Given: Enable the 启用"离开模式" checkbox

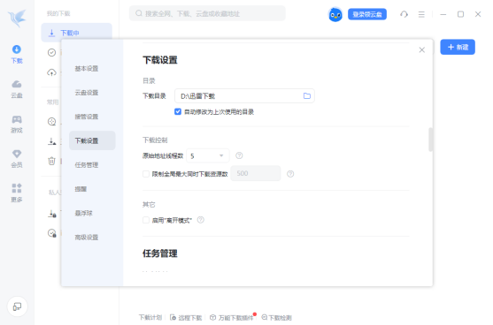Looking at the screenshot, I should (x=146, y=220).
